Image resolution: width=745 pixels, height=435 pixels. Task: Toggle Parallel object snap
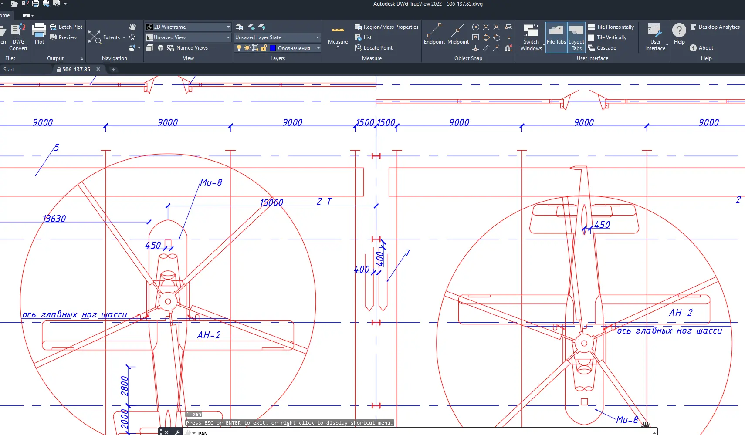point(486,48)
